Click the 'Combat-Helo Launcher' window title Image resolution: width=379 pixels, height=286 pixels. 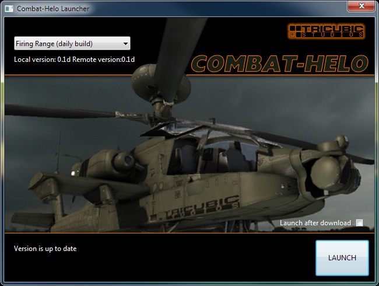[x=53, y=9]
